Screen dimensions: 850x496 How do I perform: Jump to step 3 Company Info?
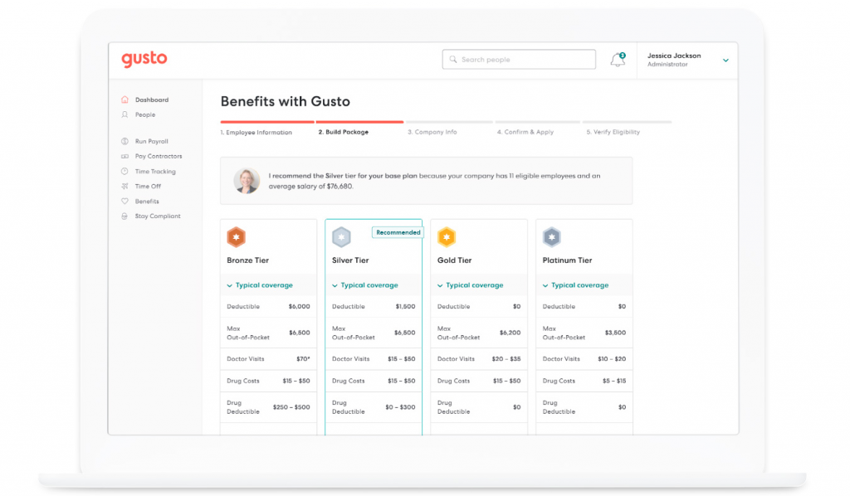click(432, 133)
